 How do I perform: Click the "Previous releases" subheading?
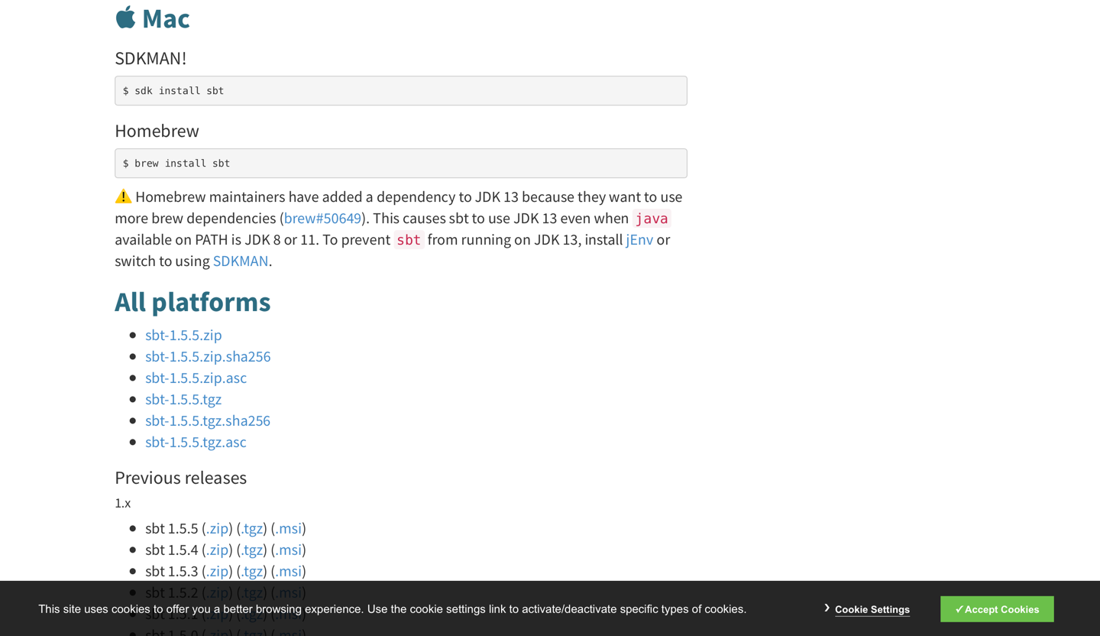click(x=180, y=478)
